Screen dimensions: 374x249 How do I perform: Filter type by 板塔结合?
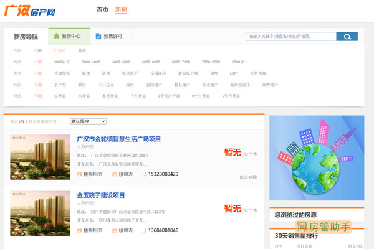click(x=130, y=73)
